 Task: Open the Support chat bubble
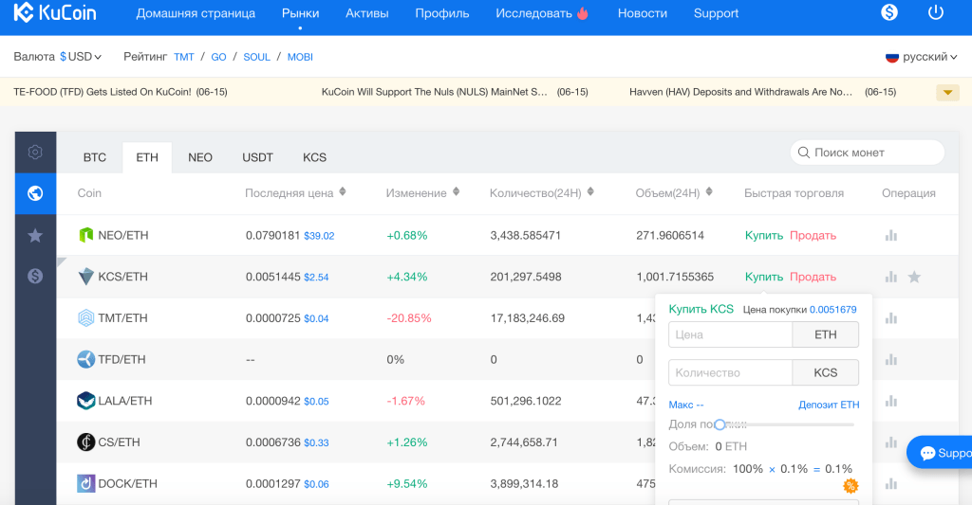(x=939, y=453)
